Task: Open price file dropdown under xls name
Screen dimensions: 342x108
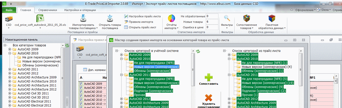Action: click(40, 28)
